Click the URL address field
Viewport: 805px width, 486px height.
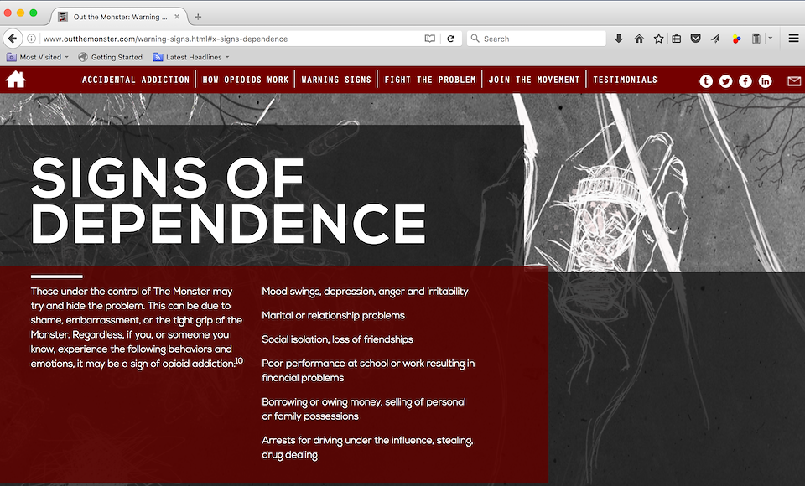tap(231, 39)
